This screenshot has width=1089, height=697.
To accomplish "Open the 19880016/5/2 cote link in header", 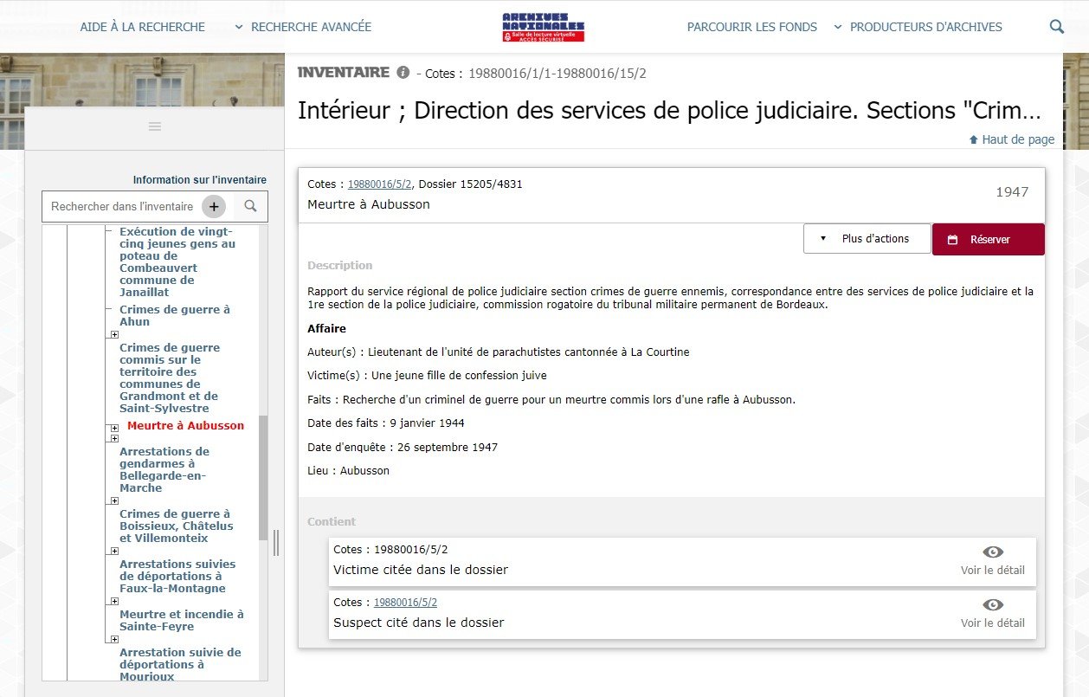I will tap(380, 184).
